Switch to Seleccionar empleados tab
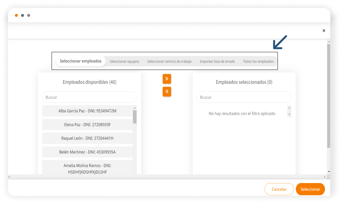 coord(81,61)
